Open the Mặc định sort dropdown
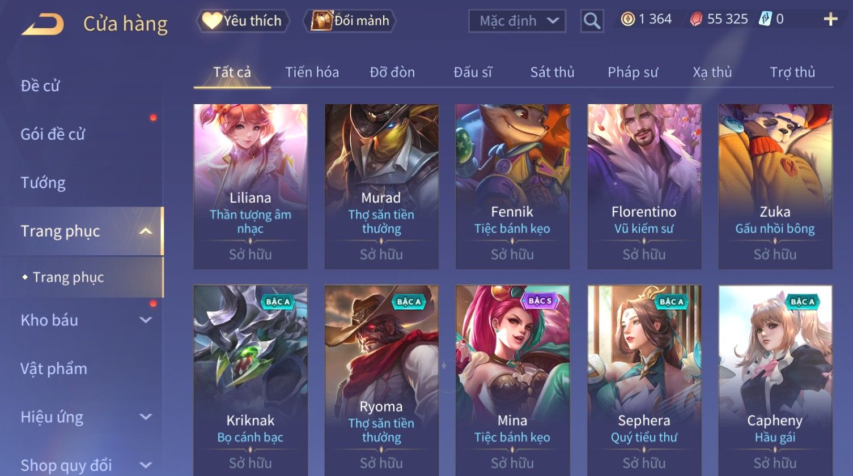853x476 pixels. point(517,21)
